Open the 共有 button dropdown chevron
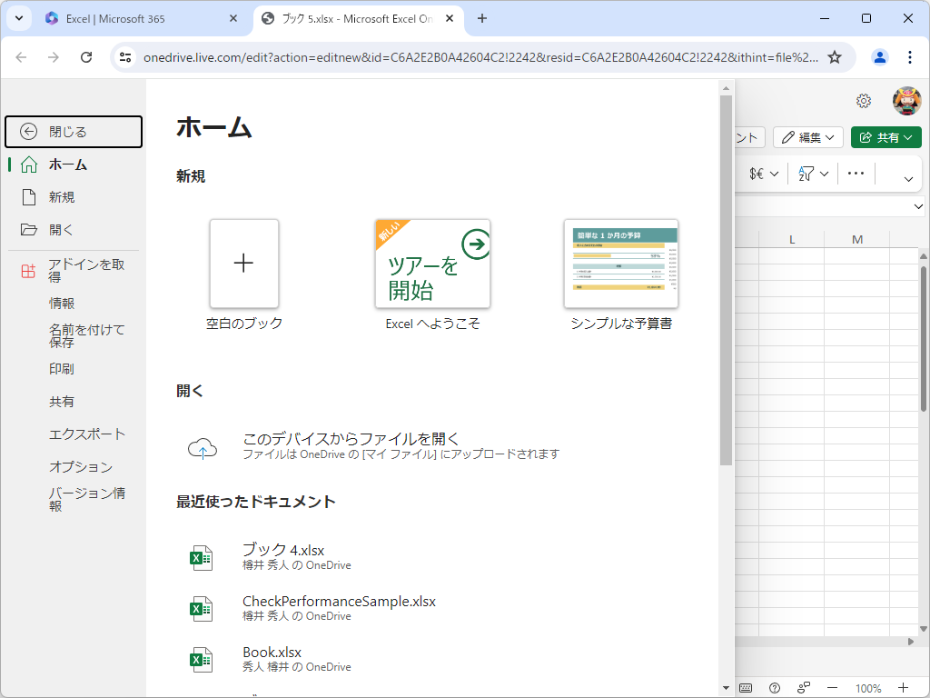Screen dimensions: 930x698 [908, 136]
